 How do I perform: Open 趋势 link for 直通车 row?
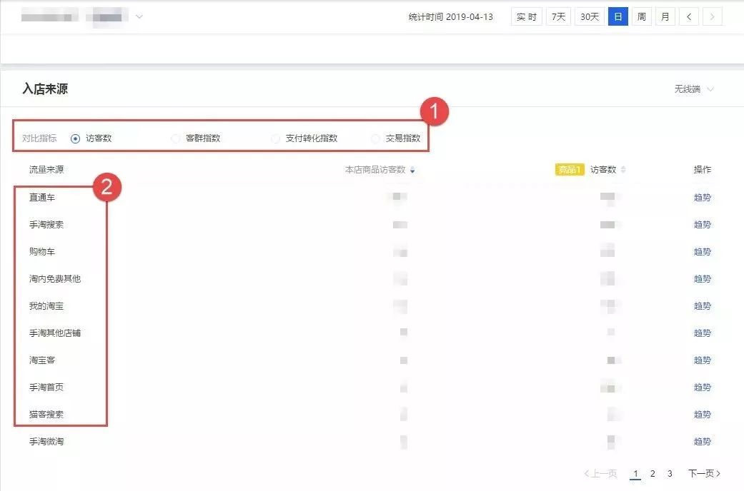coord(702,197)
